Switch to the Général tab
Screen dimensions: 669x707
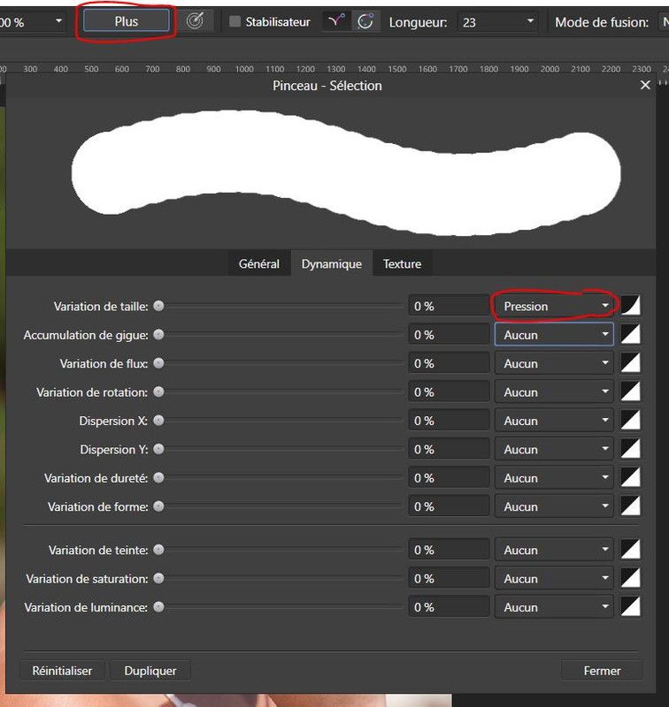pos(258,263)
